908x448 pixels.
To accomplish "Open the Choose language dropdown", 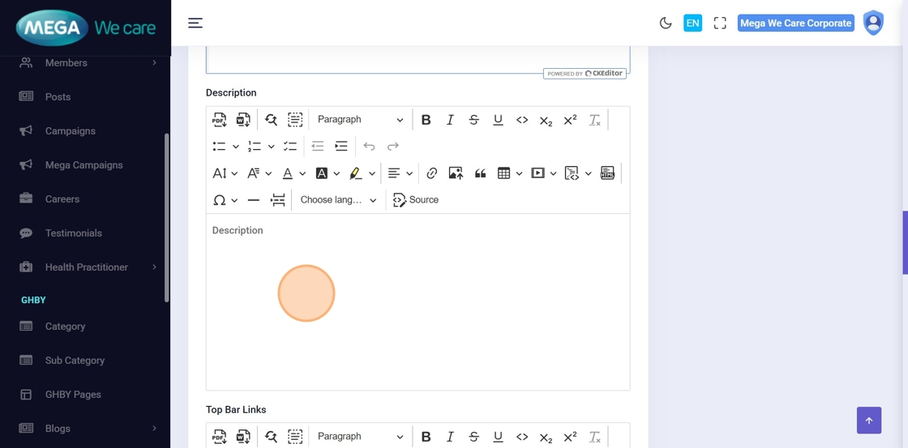I will point(338,200).
